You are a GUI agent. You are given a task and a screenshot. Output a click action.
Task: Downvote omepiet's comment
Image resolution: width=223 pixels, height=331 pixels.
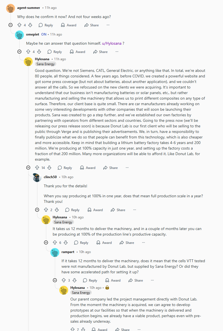(39, 52)
